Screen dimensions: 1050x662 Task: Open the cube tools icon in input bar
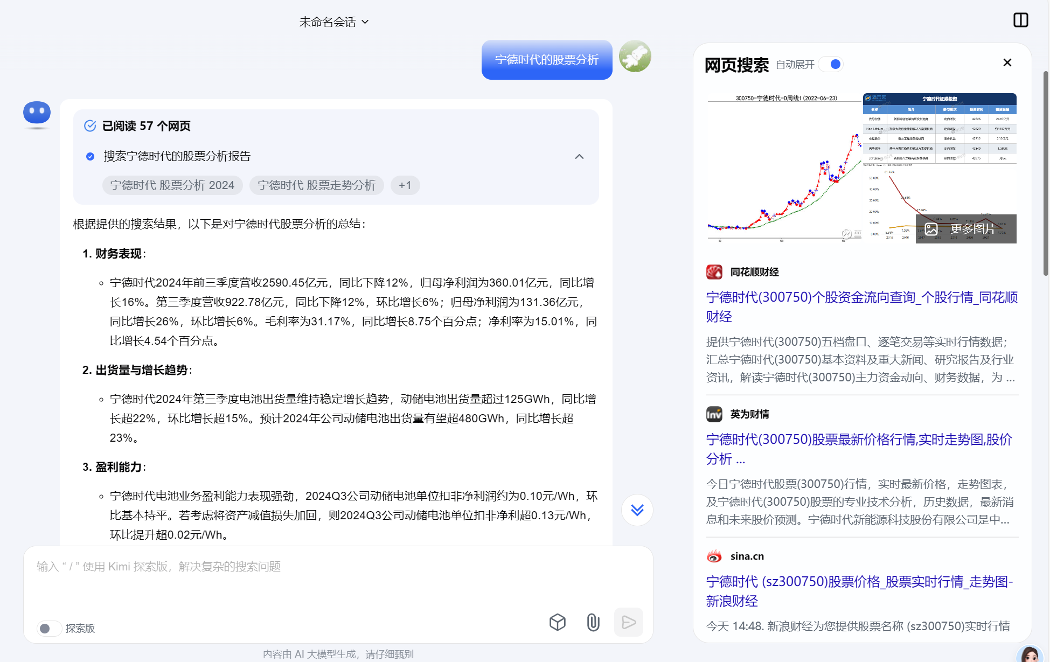(x=557, y=622)
